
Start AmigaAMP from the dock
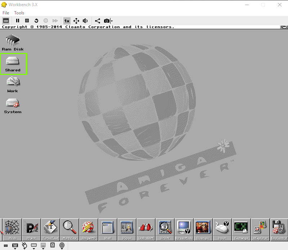point(89,229)
